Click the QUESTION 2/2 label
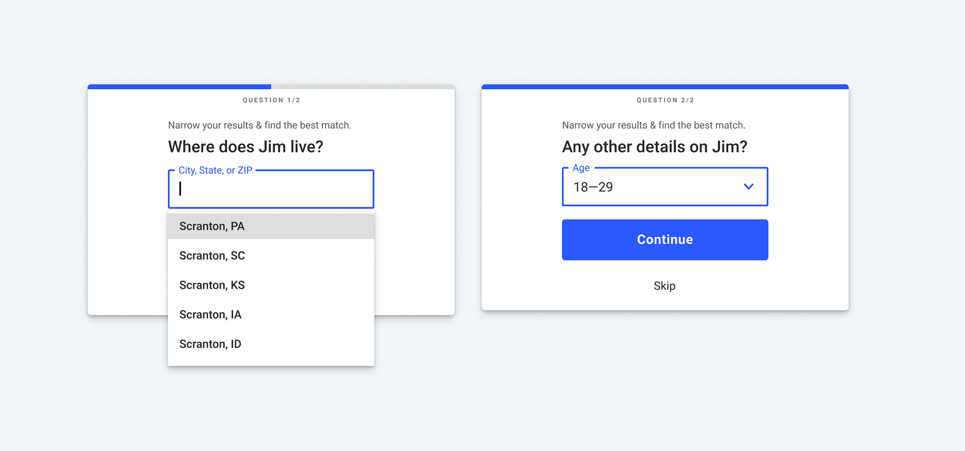Image resolution: width=965 pixels, height=451 pixels. 665,100
